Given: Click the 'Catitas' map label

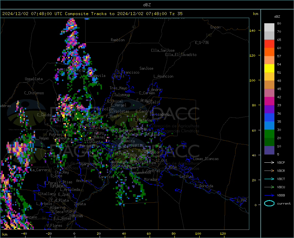Looking at the screenshot, I should click(x=186, y=176).
